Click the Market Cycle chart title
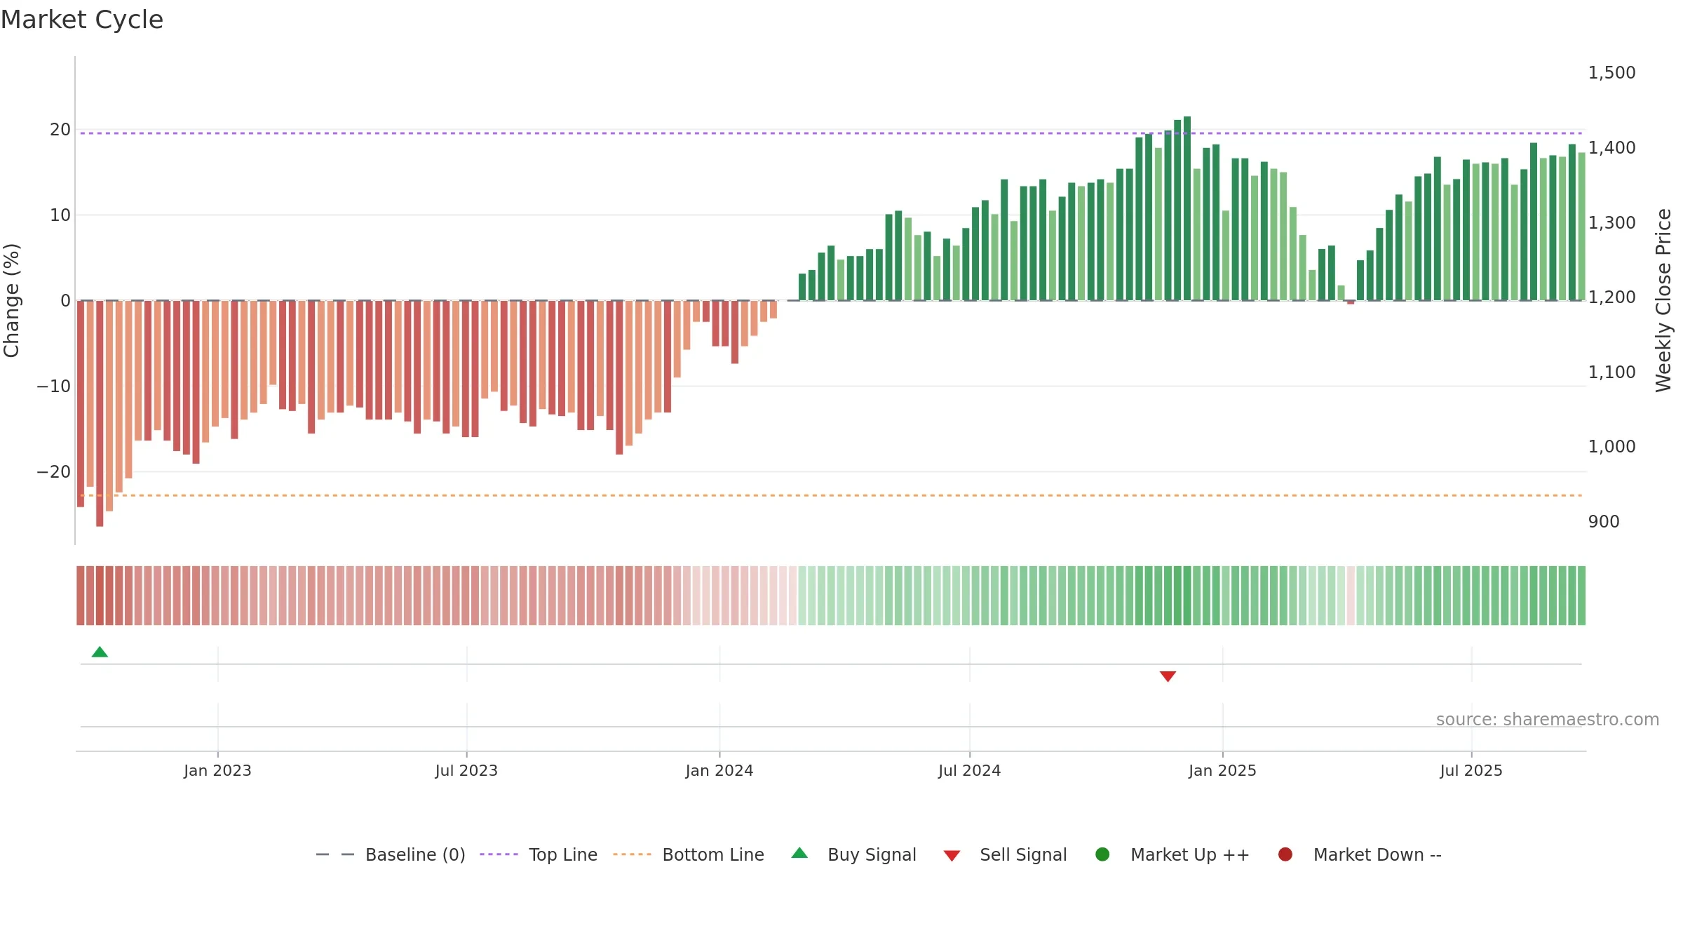This screenshot has height=947, width=1683. tap(82, 20)
